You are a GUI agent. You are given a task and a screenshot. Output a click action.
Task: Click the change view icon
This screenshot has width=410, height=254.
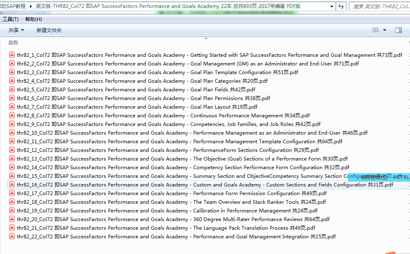[375, 30]
